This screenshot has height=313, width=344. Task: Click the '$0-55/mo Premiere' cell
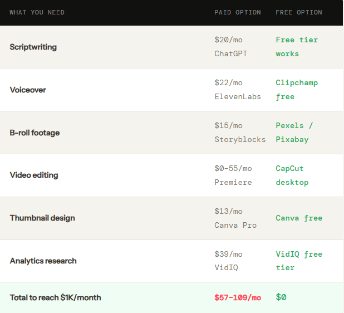[233, 175]
